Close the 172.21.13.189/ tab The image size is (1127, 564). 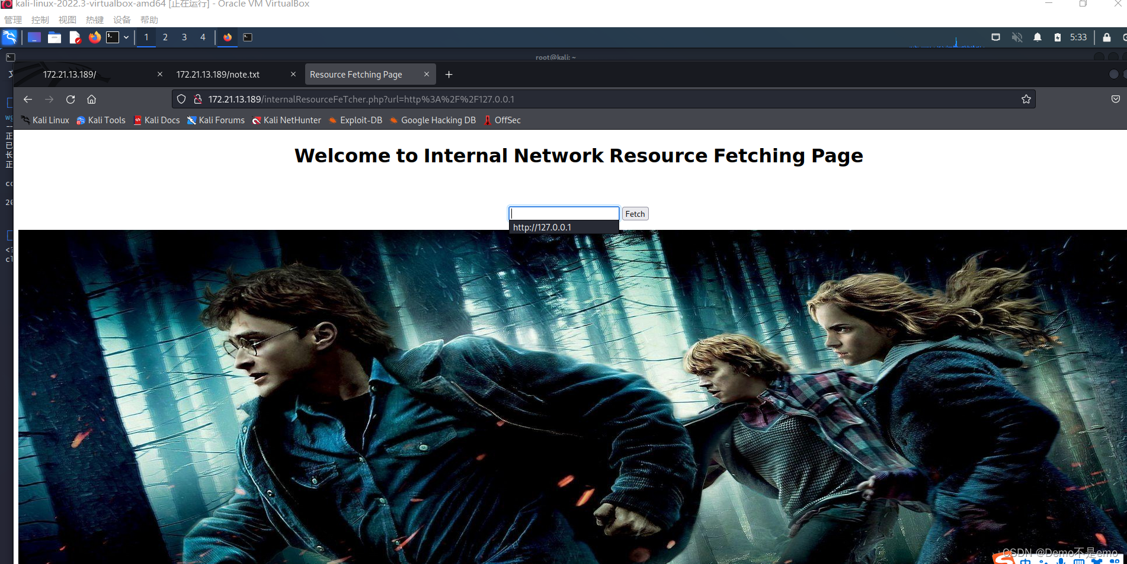point(160,75)
